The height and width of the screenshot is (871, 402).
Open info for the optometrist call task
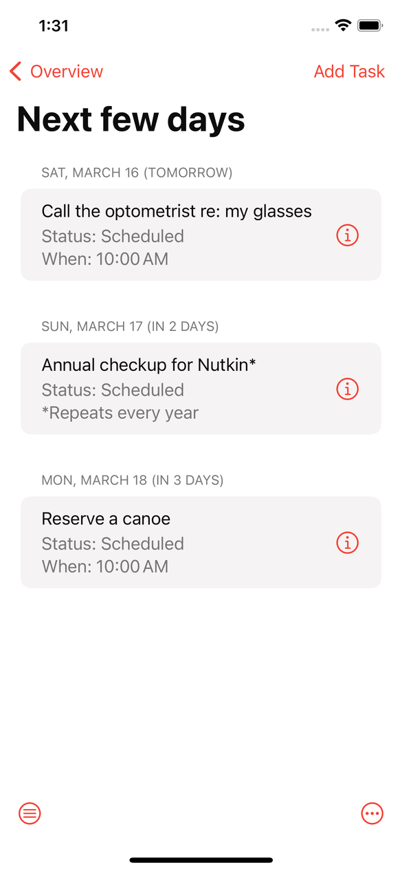pyautogui.click(x=348, y=235)
